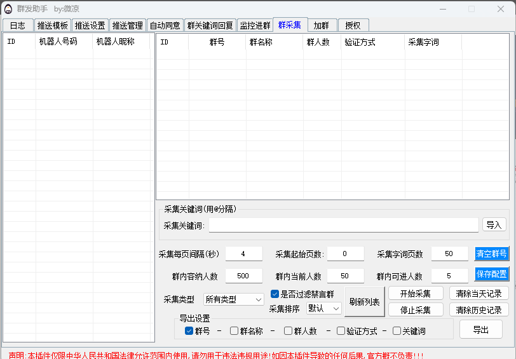The image size is (516, 359).
Task: Tick the 关键词 export checkbox
Action: 397,330
